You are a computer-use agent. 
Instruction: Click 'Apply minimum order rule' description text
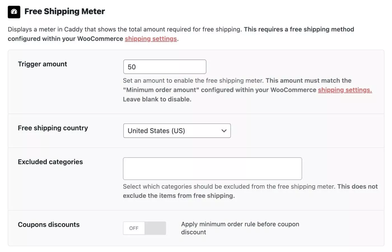(240, 228)
